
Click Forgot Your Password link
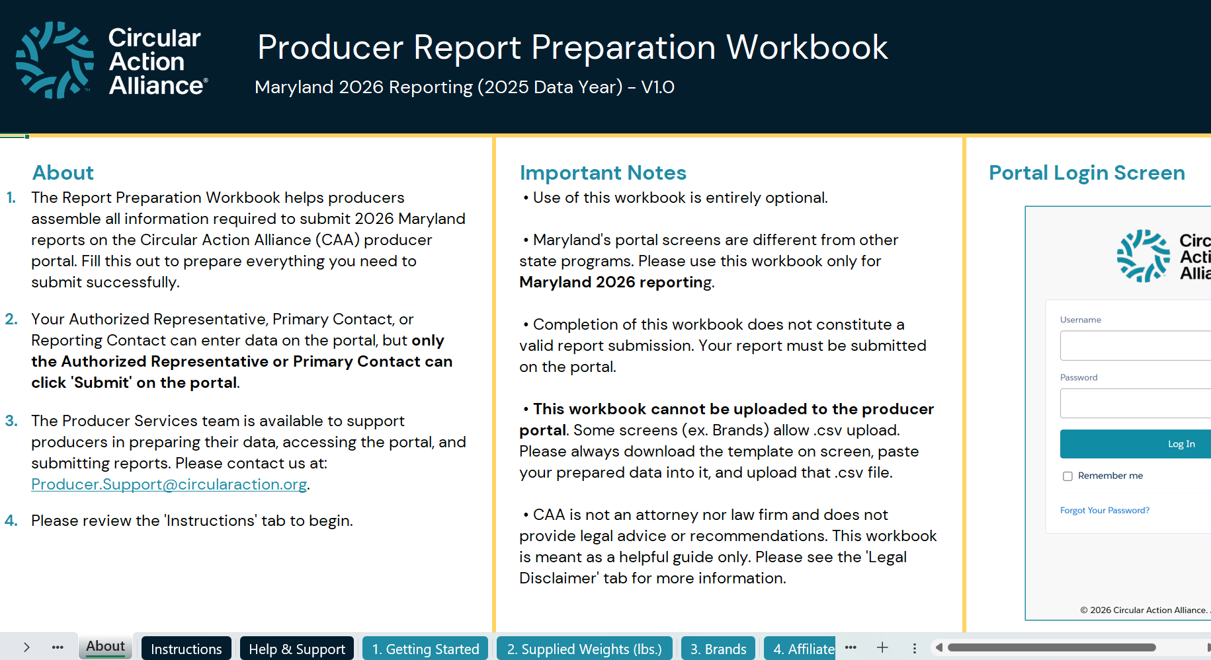(1105, 511)
